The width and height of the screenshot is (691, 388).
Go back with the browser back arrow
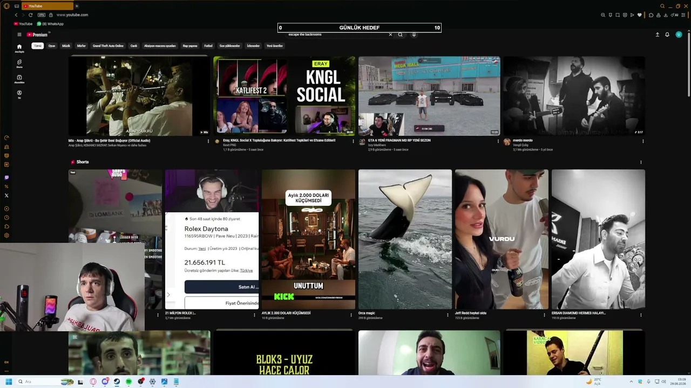coord(16,15)
